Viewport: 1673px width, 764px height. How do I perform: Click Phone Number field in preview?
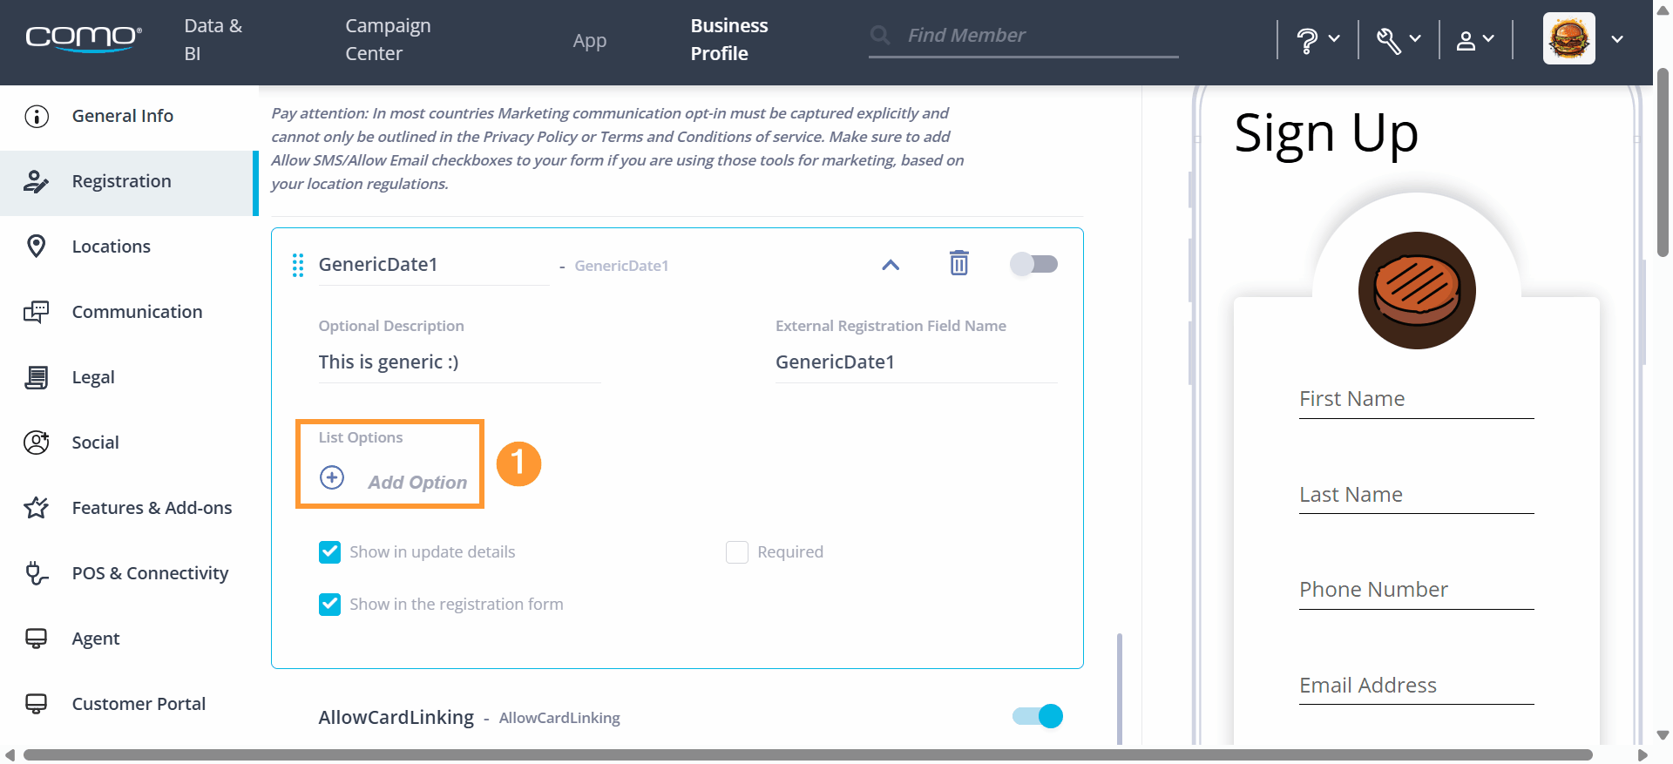[1416, 590]
